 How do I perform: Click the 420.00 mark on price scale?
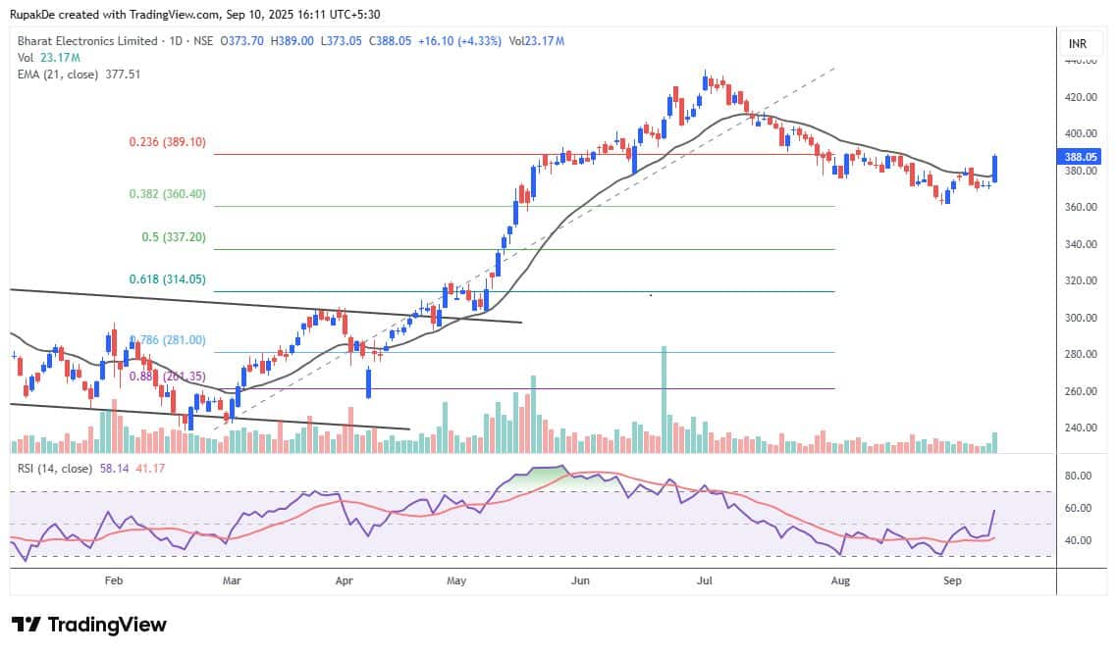[1080, 98]
